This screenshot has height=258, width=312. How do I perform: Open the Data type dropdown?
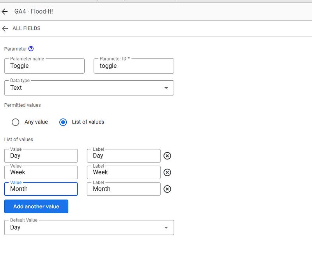(89, 88)
